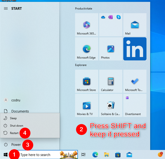Open Skype from the folder tile
This screenshot has height=159, width=165.
click(x=118, y=17)
